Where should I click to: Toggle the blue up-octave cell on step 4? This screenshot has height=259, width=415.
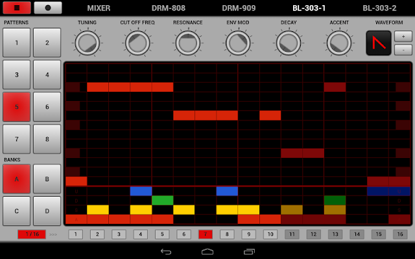(x=141, y=191)
